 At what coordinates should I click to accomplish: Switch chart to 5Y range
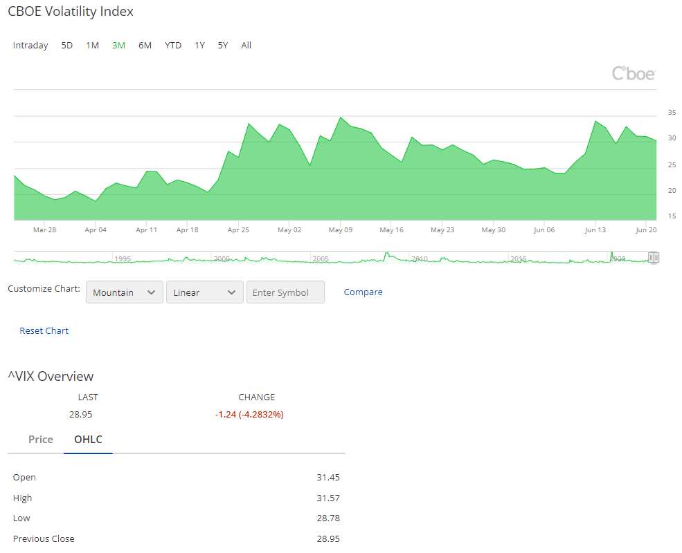(223, 45)
